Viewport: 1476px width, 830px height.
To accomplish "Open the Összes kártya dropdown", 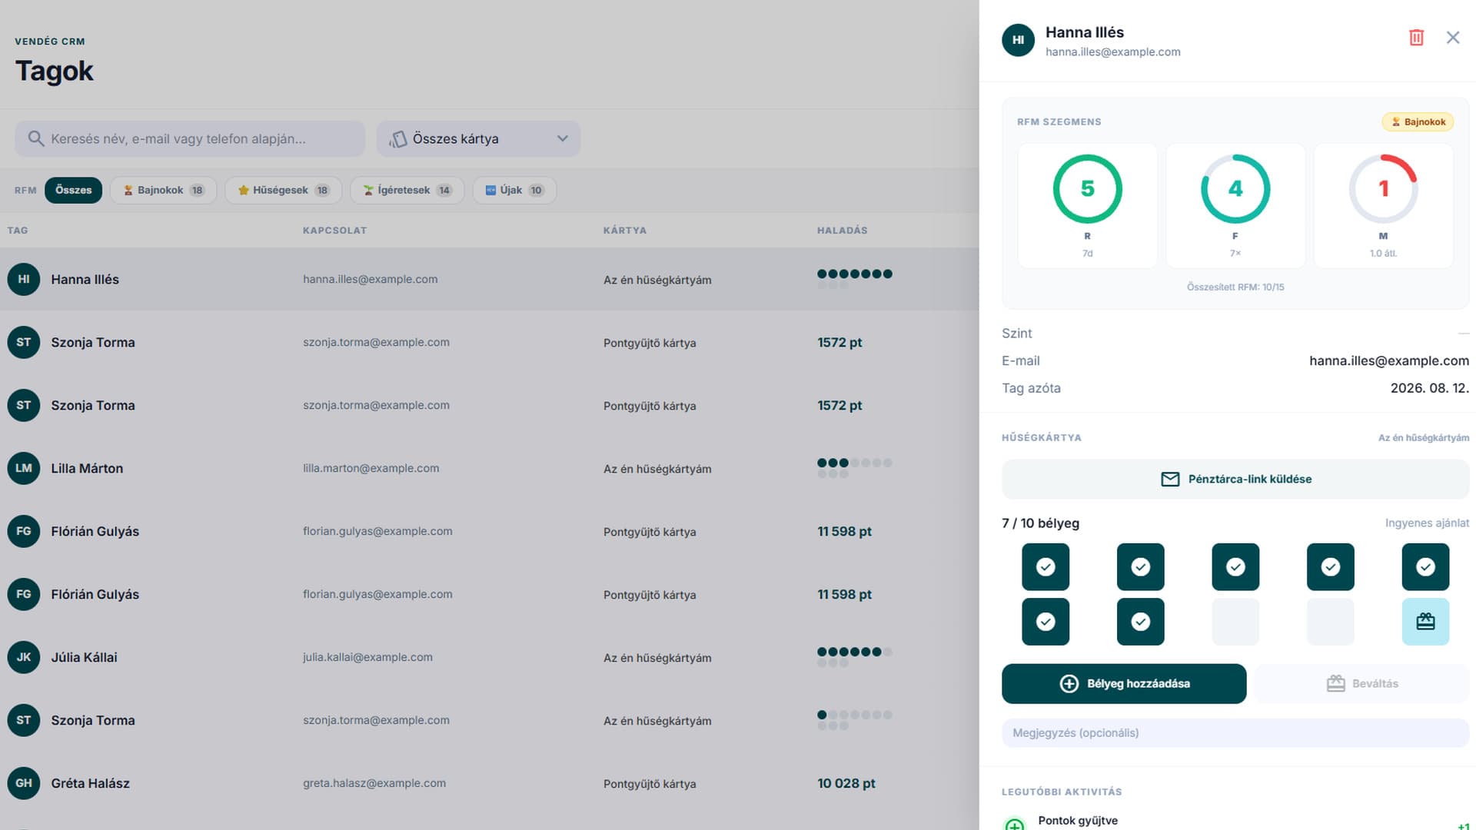I will coord(478,139).
